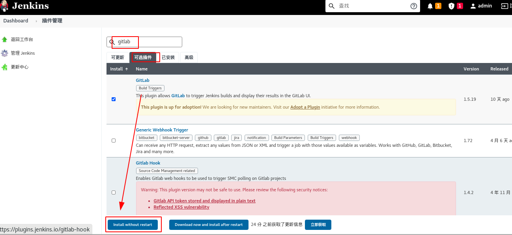This screenshot has height=235, width=512.
Task: Click the webhook tag
Action: [x=349, y=138]
